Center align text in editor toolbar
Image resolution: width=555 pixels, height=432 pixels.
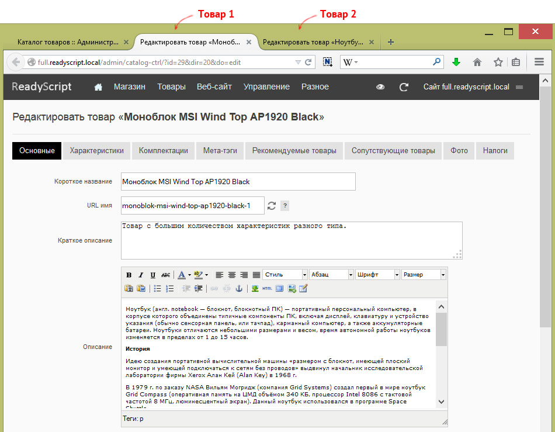232,275
